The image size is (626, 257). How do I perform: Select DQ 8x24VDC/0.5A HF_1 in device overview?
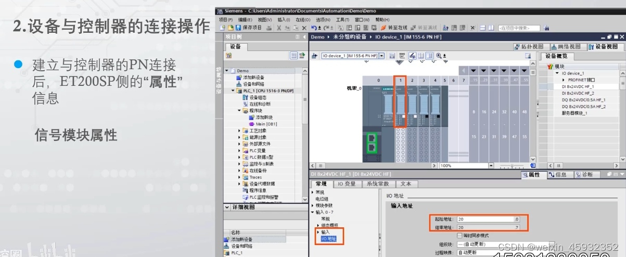coord(583,99)
